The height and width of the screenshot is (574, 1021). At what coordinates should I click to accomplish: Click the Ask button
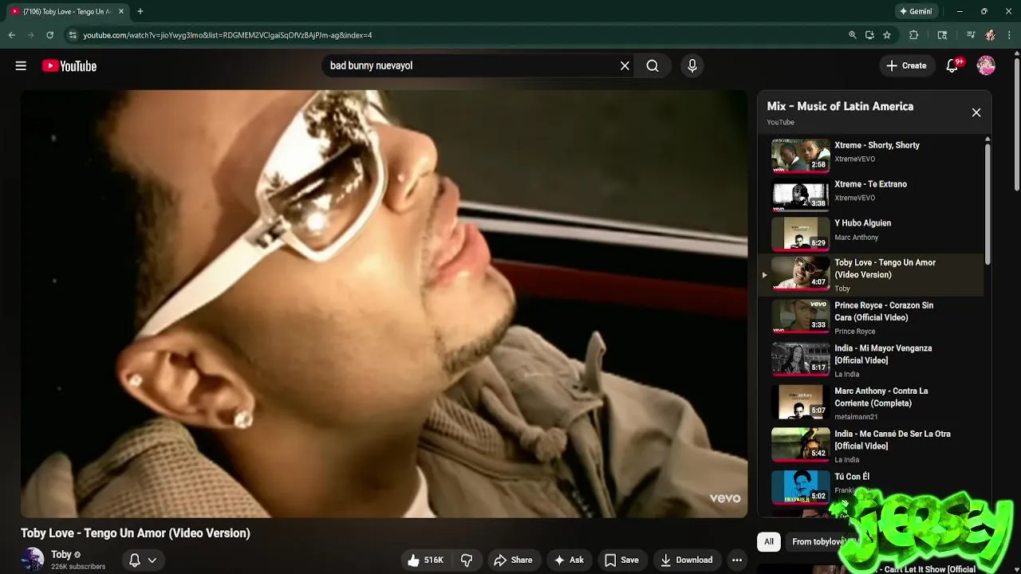(569, 560)
